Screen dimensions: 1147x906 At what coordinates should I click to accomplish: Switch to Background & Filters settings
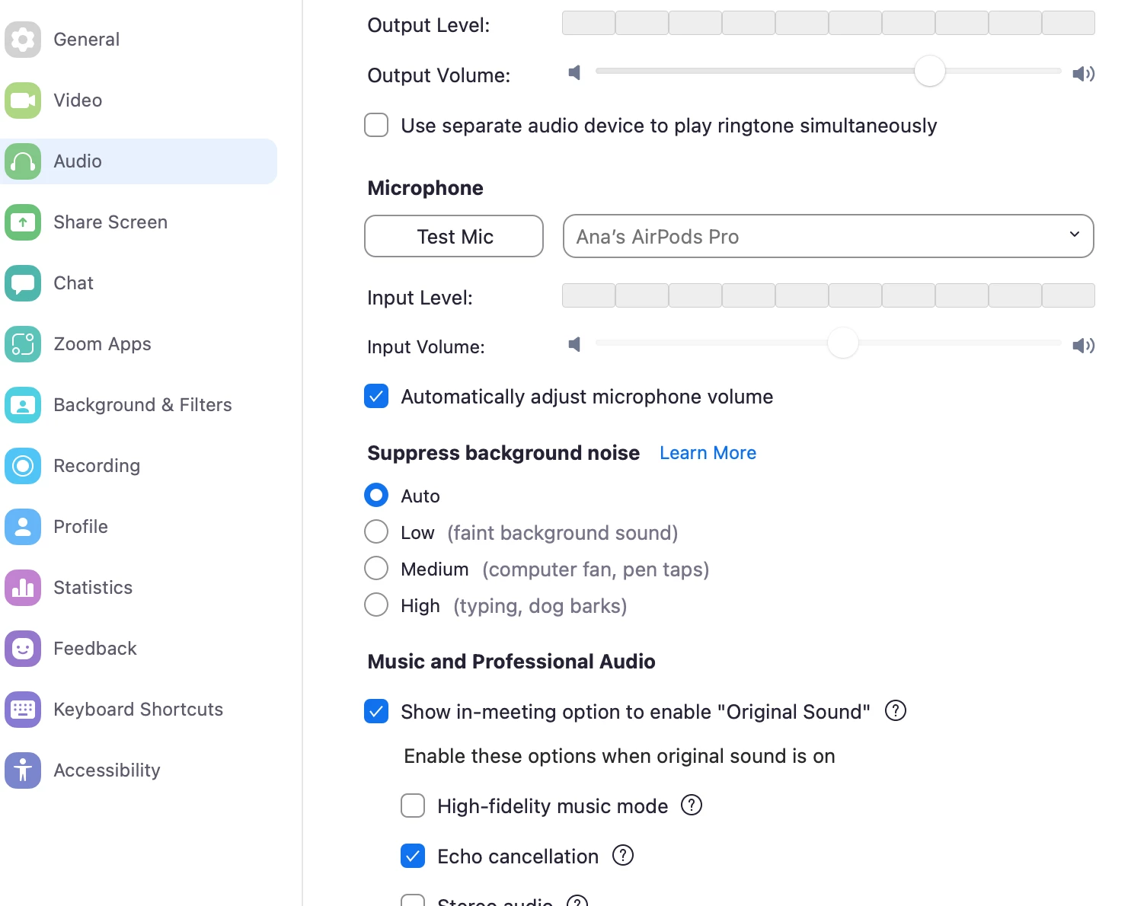point(142,405)
